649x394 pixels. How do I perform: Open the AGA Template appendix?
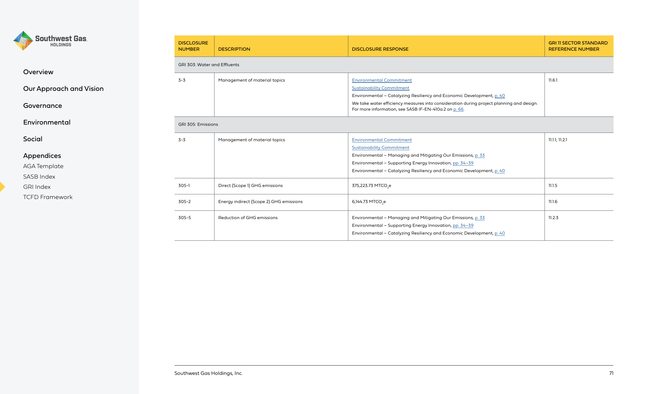tap(43, 166)
